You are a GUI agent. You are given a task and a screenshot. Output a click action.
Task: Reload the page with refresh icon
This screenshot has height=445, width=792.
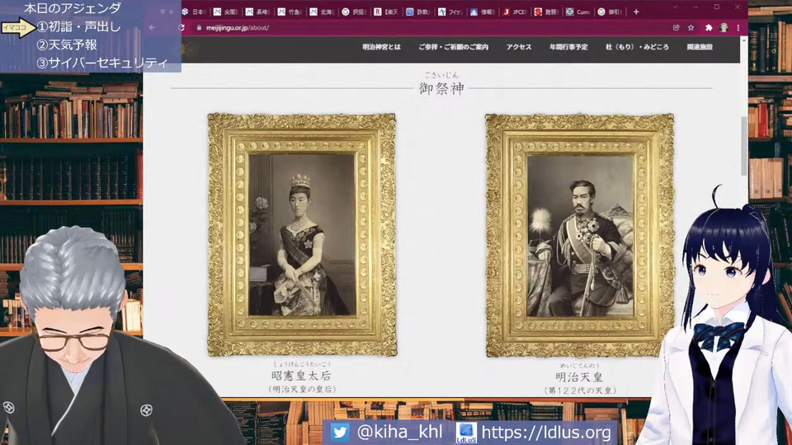tap(181, 28)
